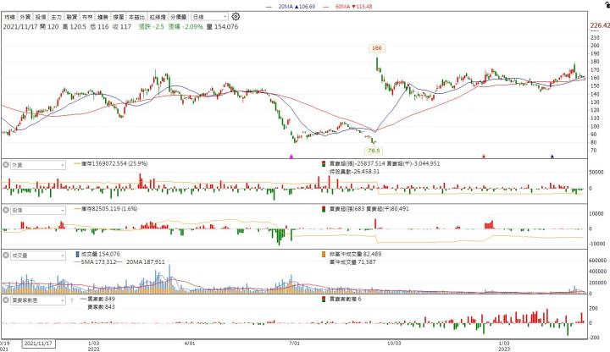Expand the 成交量 indicator selector dropdown
The image size is (610, 352).
pyautogui.click(x=63, y=254)
